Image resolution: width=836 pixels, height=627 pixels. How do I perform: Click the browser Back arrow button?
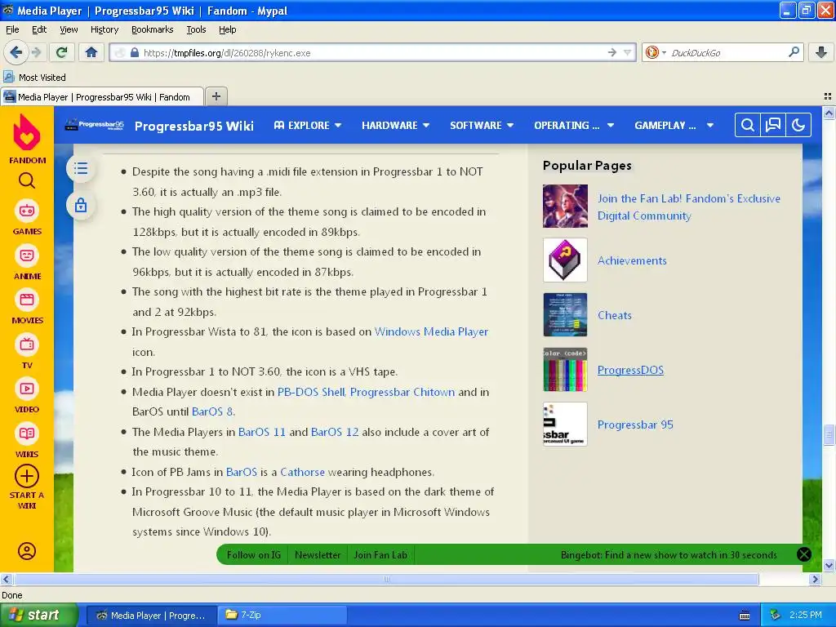click(x=16, y=52)
